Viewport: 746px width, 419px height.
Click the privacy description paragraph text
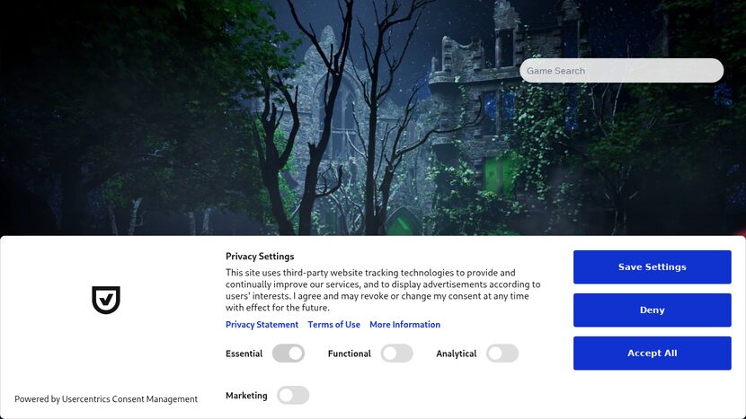[x=383, y=290]
